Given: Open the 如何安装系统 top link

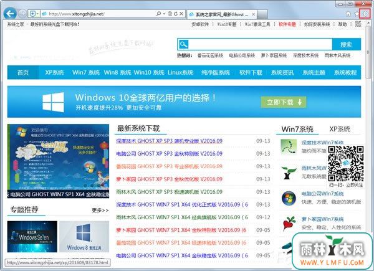Looking at the screenshot, I should click(x=317, y=24).
